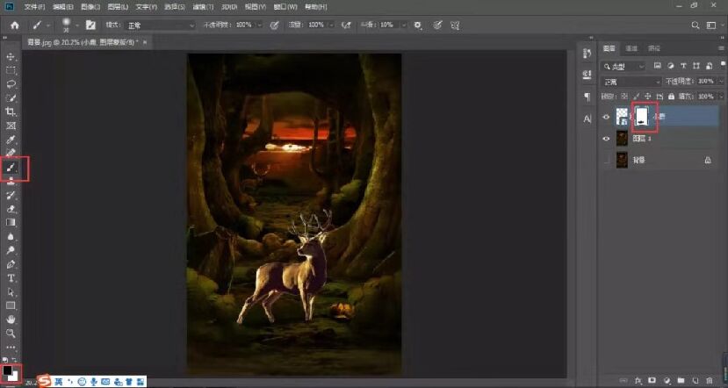Screen dimensions: 728x388
Task: Open the File menu
Action: coord(35,7)
